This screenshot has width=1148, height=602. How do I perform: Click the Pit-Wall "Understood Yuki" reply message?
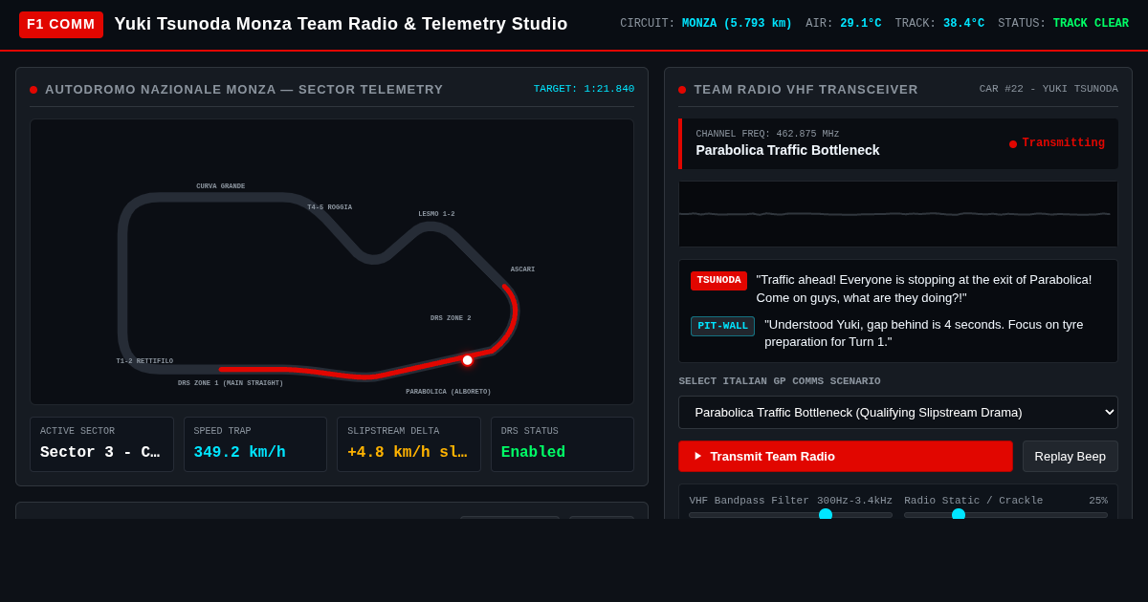(x=924, y=333)
